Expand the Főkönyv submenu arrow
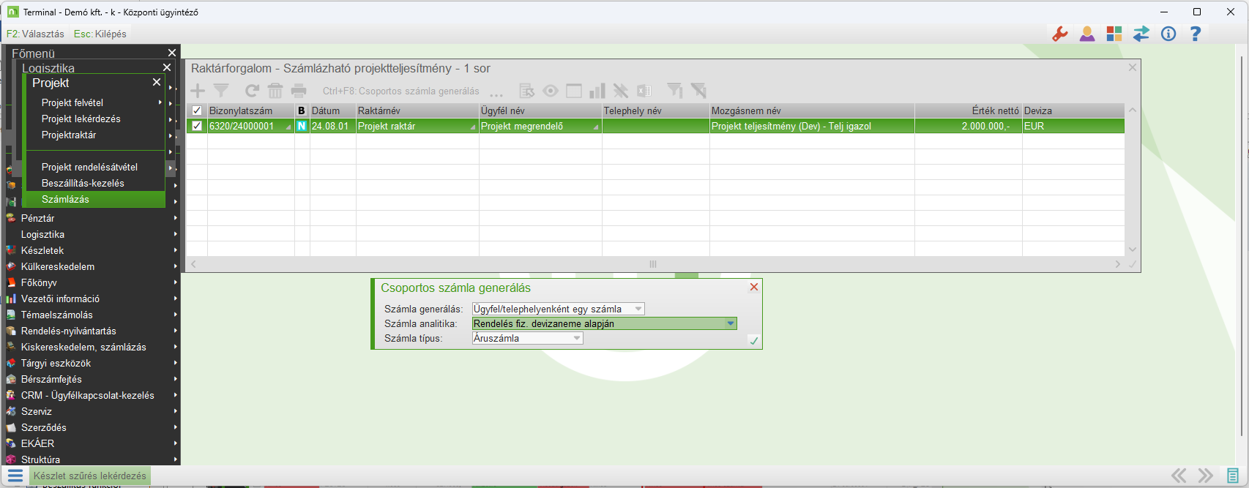 click(x=176, y=282)
